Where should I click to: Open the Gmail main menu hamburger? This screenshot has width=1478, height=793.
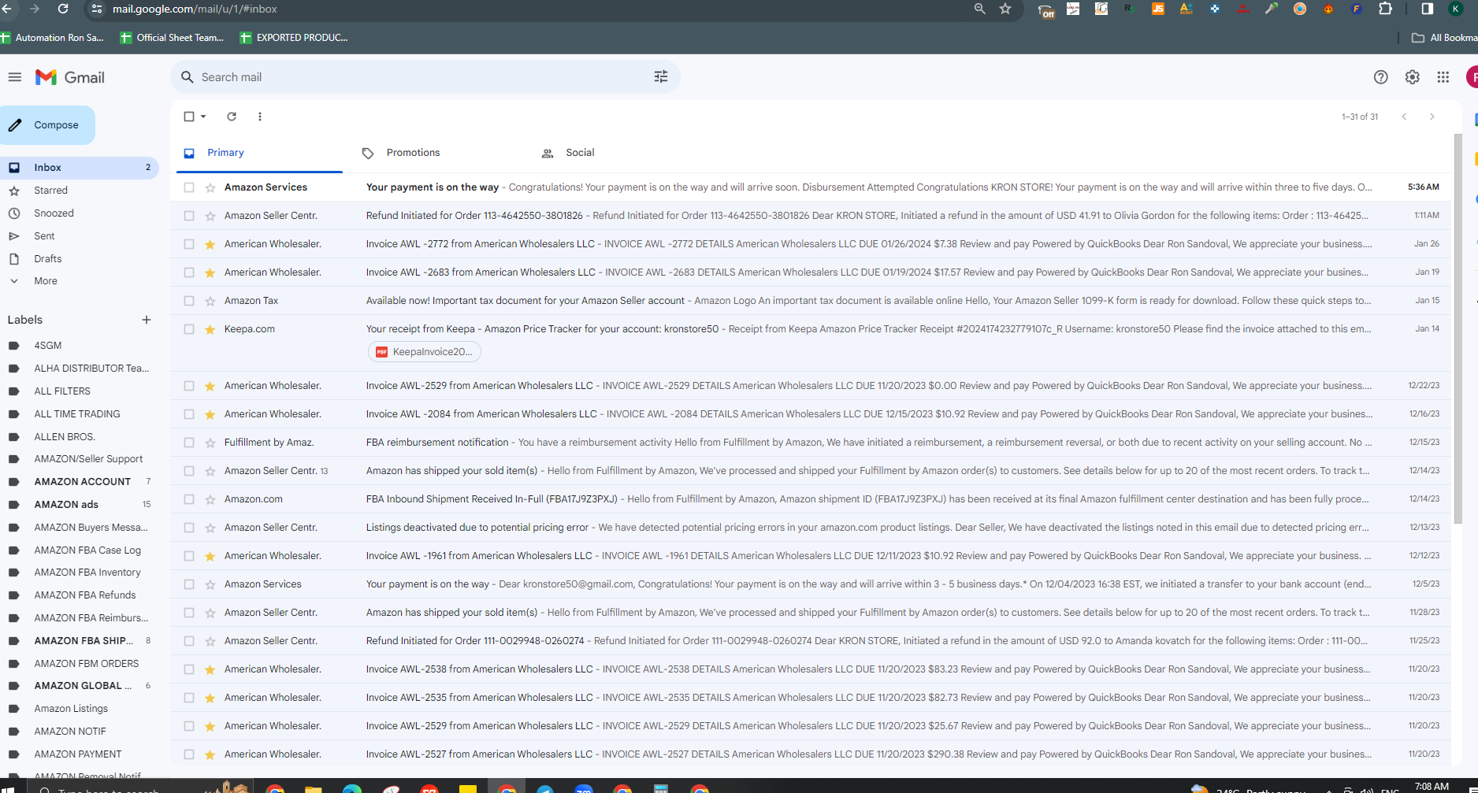coord(15,77)
